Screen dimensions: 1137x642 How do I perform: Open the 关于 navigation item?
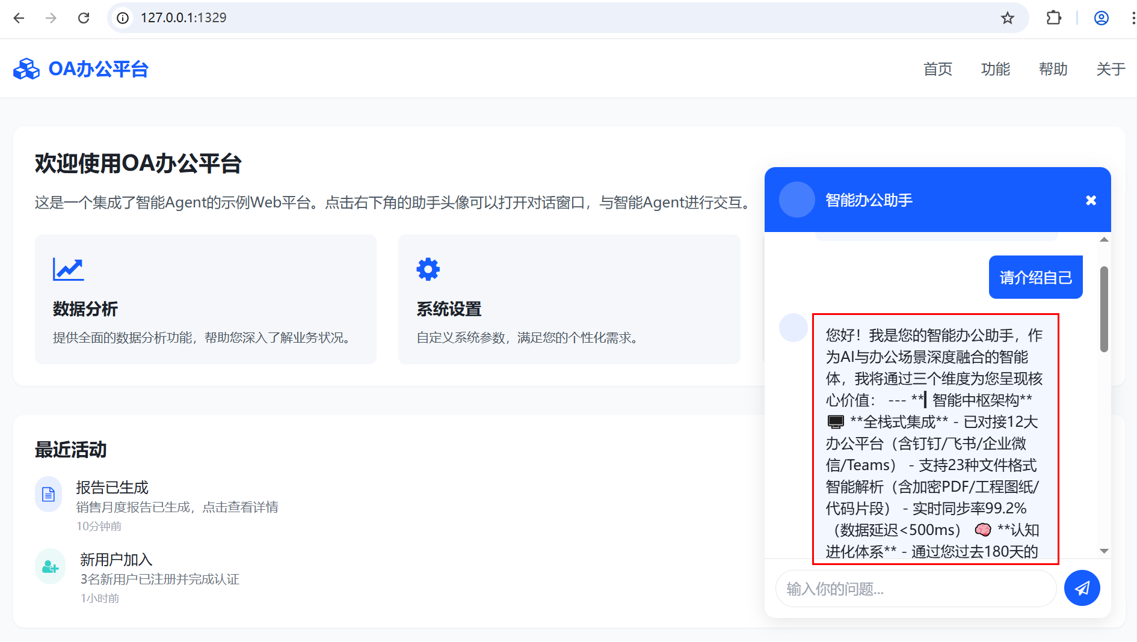(x=1111, y=69)
